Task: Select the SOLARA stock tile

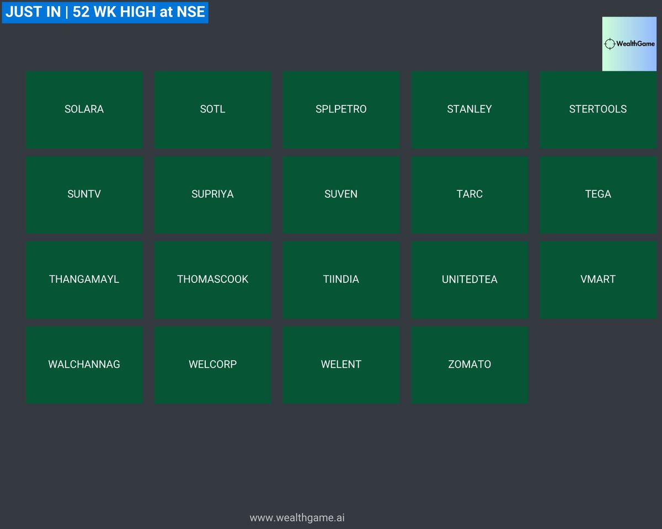Action: [84, 109]
